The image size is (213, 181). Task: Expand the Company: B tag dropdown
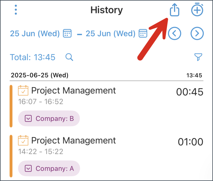(28, 118)
